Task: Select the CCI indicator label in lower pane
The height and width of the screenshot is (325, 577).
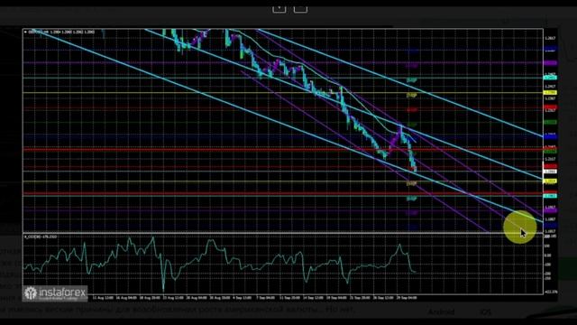Action: pyautogui.click(x=41, y=237)
